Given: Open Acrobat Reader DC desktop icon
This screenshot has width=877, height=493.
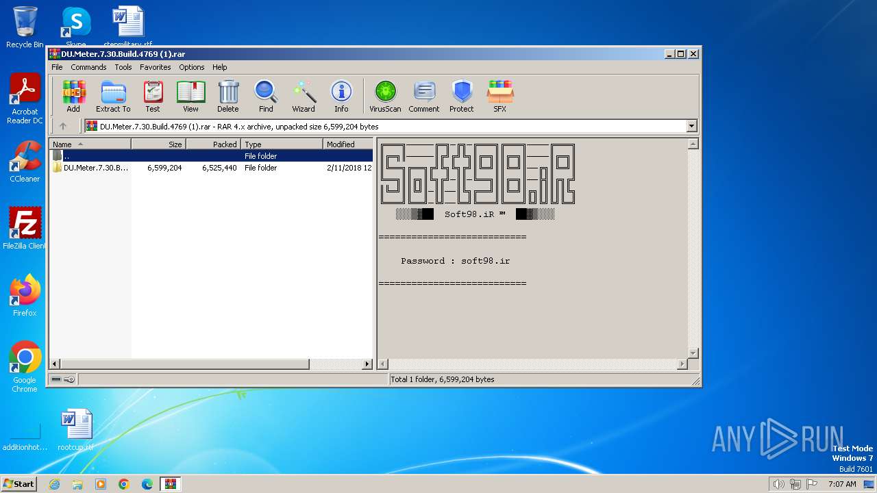Looking at the screenshot, I should pyautogui.click(x=25, y=99).
